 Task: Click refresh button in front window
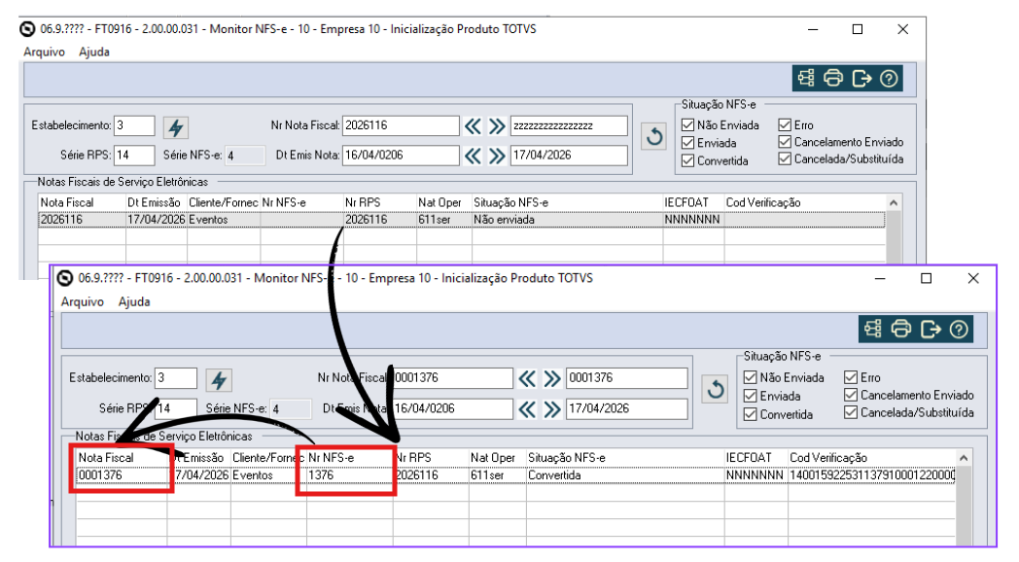point(716,389)
